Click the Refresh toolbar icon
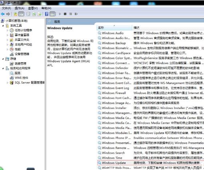Screen dimensions: 204x170 coord(34,14)
